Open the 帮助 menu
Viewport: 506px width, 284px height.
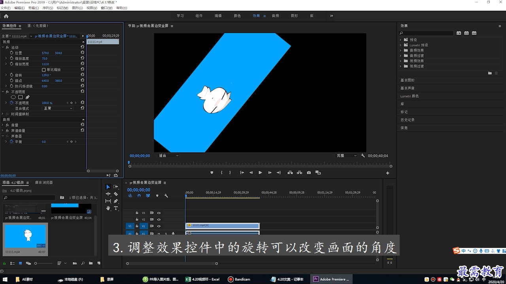(x=121, y=8)
